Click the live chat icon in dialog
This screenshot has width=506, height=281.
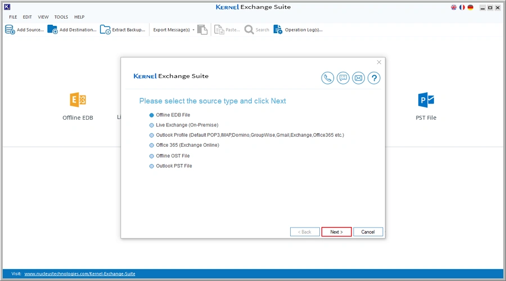343,78
